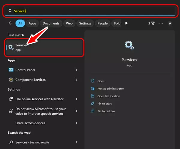
Task: Switch to the Apps filter tab
Action: (x=32, y=23)
